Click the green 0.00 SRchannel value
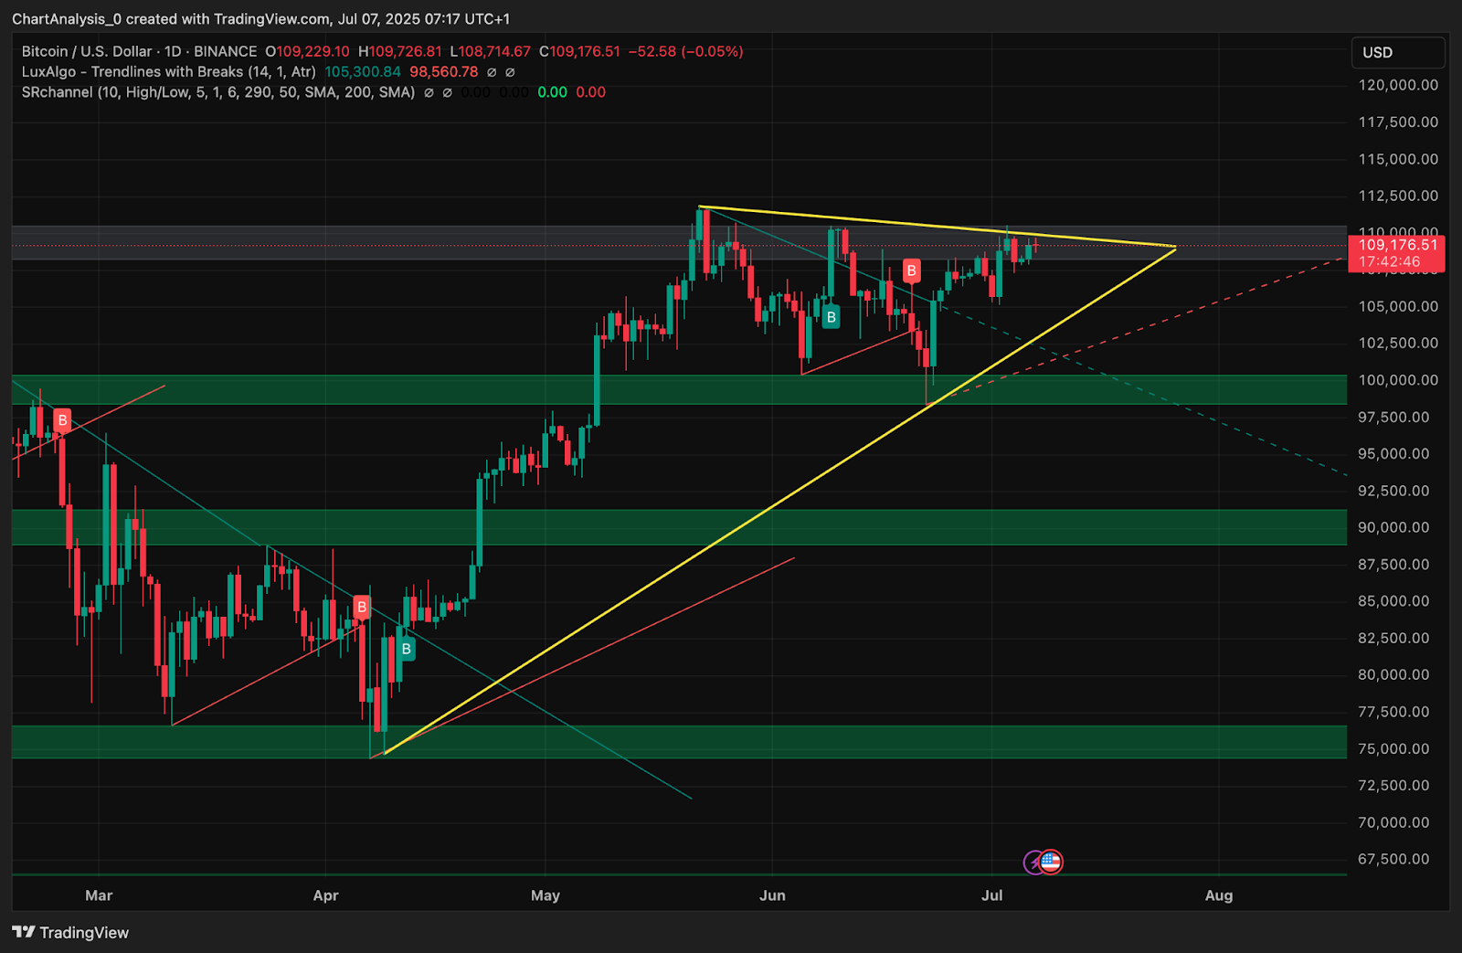This screenshot has width=1462, height=953. pyautogui.click(x=552, y=91)
